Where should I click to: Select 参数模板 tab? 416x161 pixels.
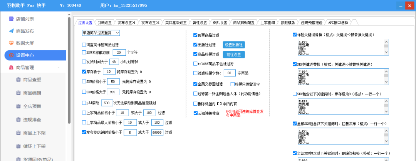pos(288,23)
